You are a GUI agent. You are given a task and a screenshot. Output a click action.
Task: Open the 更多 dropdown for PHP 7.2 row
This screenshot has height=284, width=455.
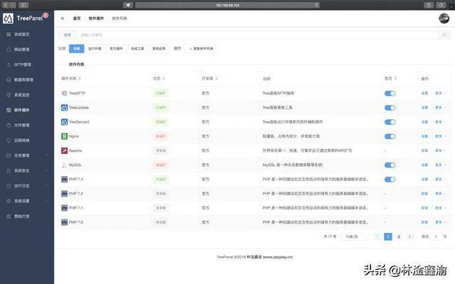(x=440, y=194)
